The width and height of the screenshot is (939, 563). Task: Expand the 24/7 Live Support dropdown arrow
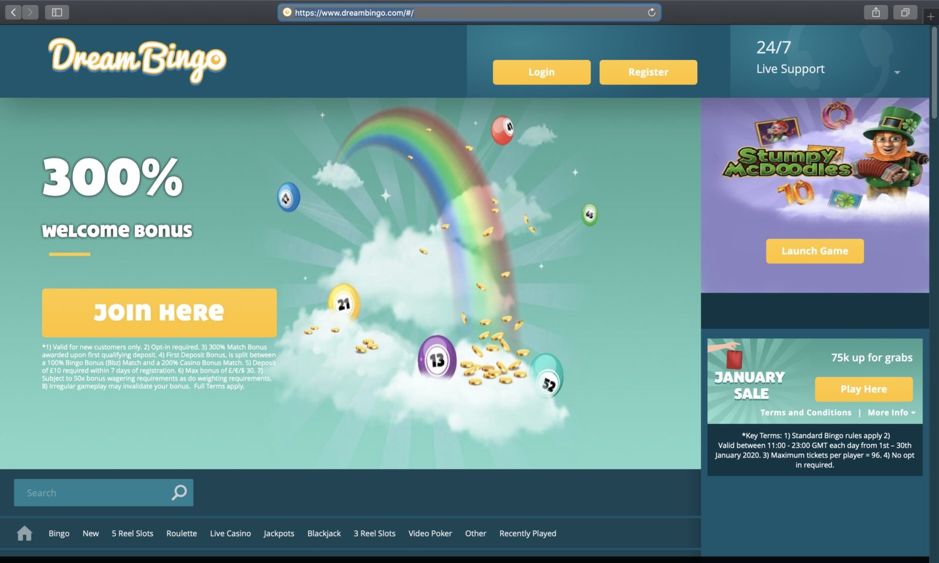tap(897, 73)
